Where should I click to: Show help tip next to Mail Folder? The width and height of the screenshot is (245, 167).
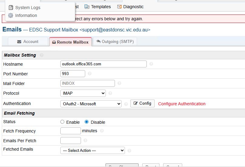[x=119, y=83]
